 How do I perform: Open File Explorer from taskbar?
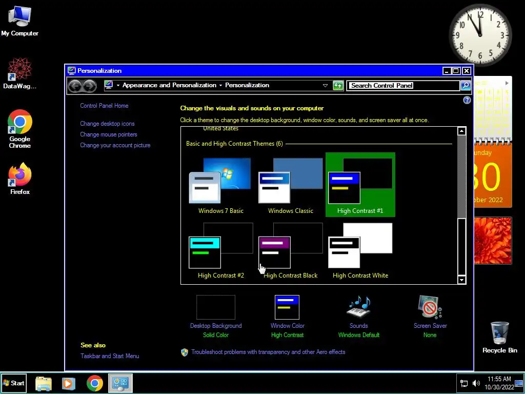tap(44, 383)
